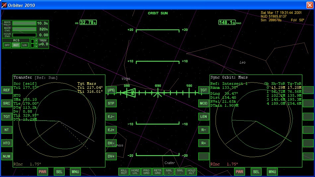Click the trim down arrow
Image resolution: width=315 pixels, height=177 pixels.
click(36, 46)
